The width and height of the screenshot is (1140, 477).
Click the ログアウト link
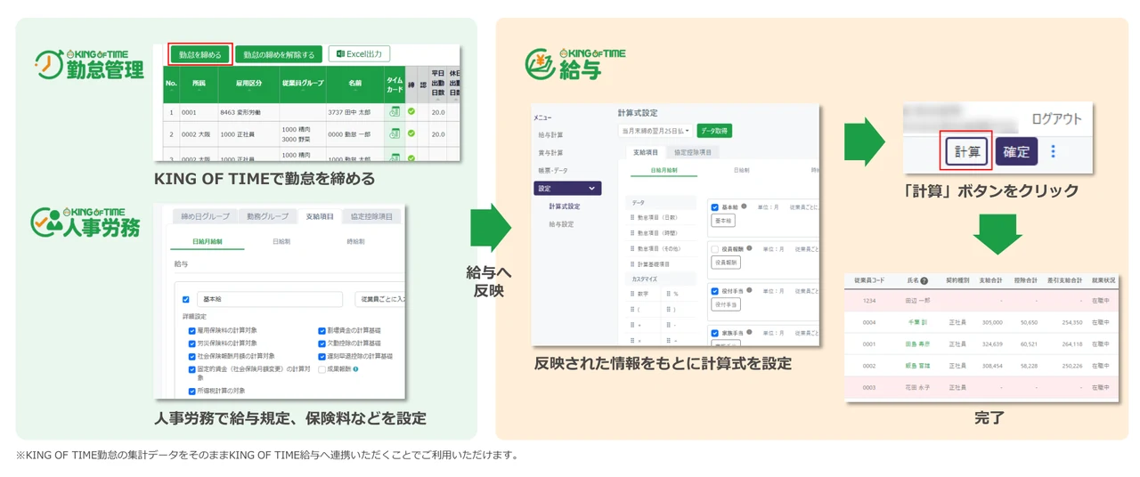[x=1057, y=118]
